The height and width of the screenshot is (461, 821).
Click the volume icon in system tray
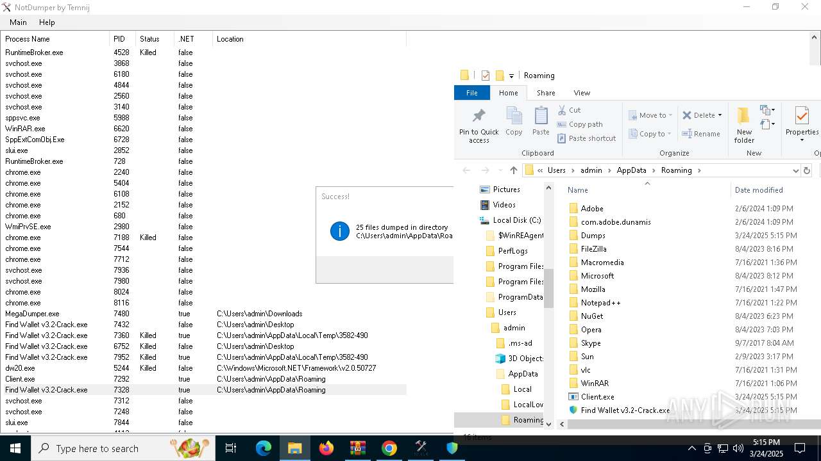tap(738, 448)
